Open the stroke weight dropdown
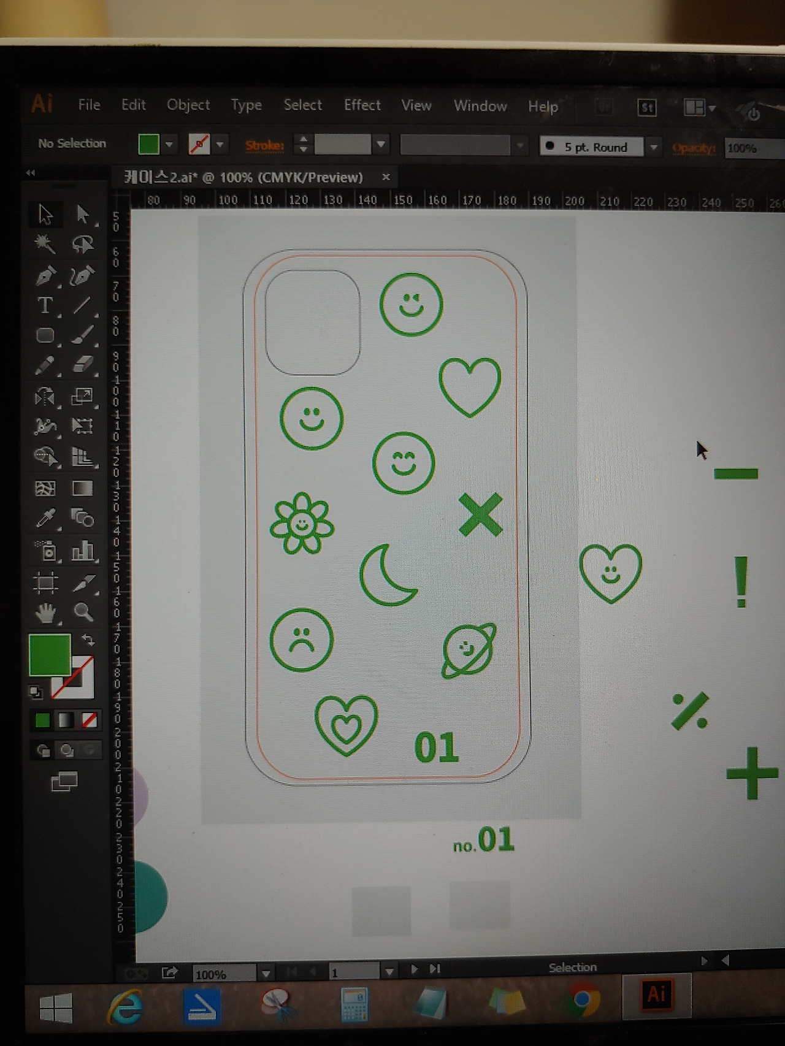 click(381, 145)
